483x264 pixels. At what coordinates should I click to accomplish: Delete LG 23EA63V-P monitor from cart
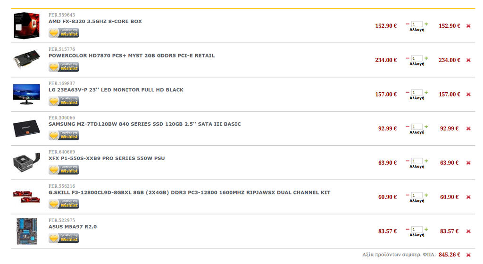click(468, 94)
